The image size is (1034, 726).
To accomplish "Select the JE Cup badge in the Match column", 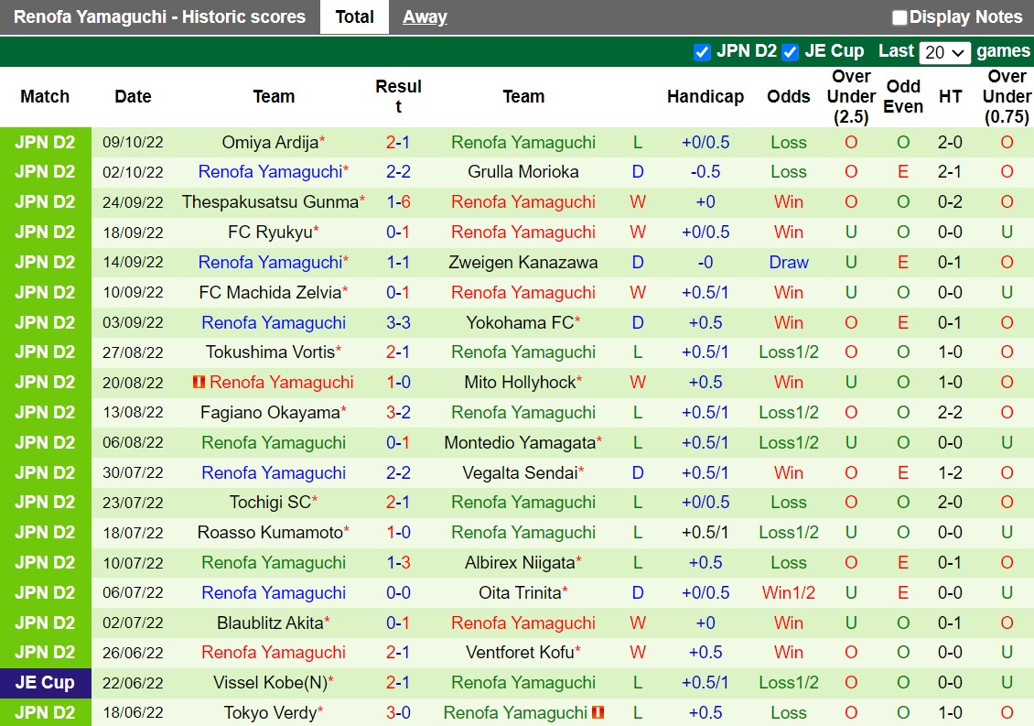I will coord(46,682).
